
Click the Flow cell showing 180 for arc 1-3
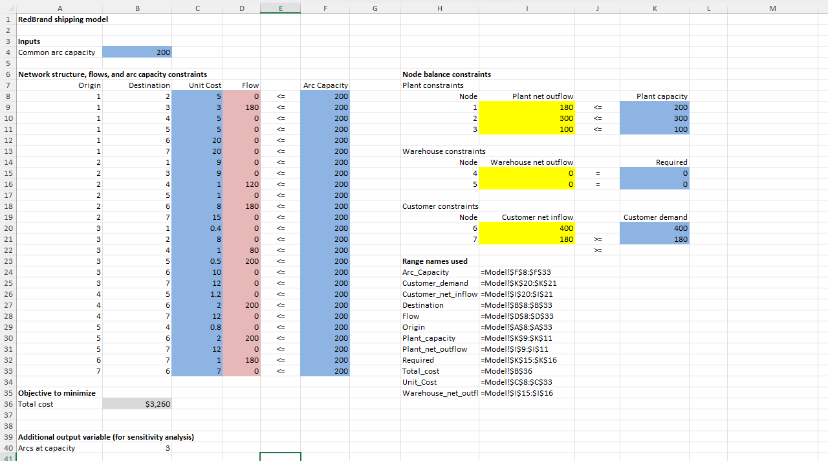coord(241,107)
